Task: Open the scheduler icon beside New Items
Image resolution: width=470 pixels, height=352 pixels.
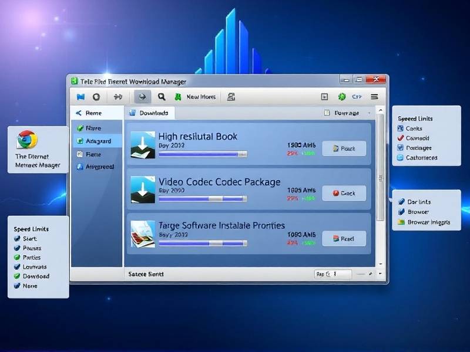Action: coord(231,96)
